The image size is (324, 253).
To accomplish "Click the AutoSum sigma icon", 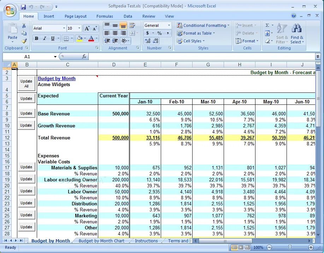I will pos(267,25).
